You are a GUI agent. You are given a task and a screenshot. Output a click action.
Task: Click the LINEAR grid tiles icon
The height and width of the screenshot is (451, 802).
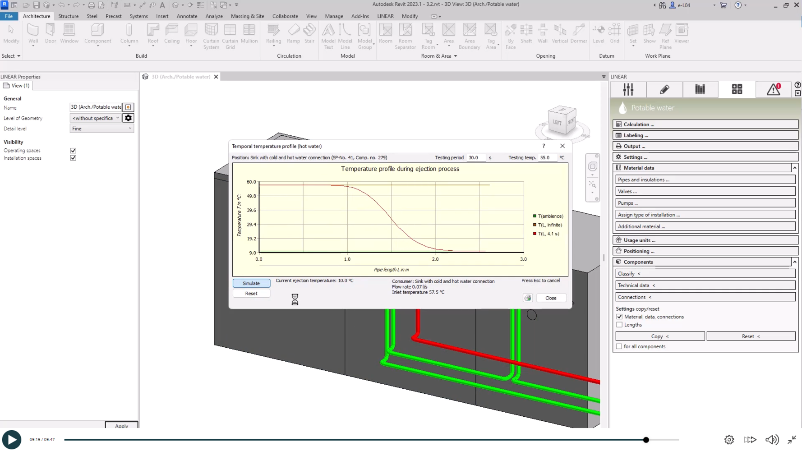pos(737,89)
